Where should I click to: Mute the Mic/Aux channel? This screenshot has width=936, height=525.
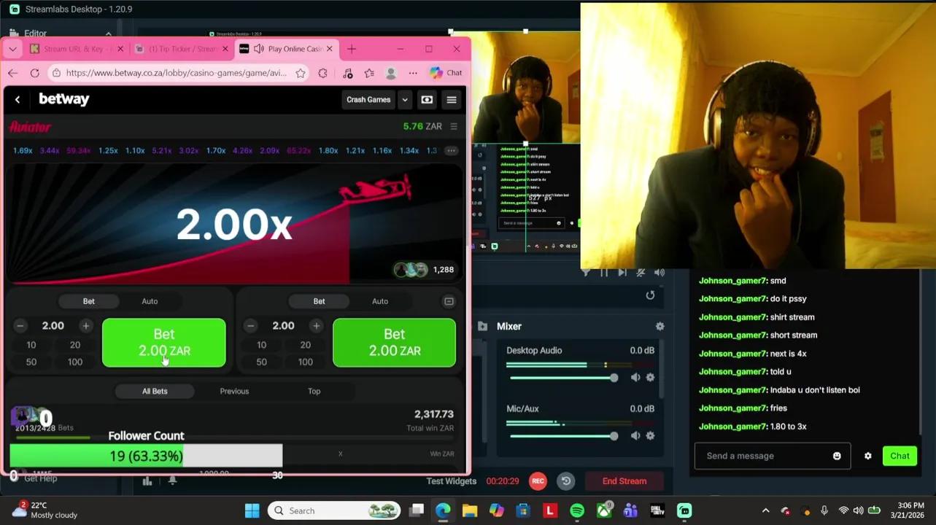coord(635,435)
